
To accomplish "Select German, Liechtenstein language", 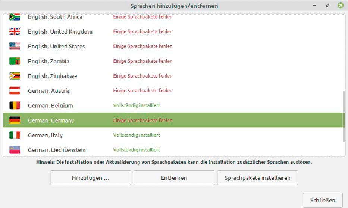I will coord(173,150).
